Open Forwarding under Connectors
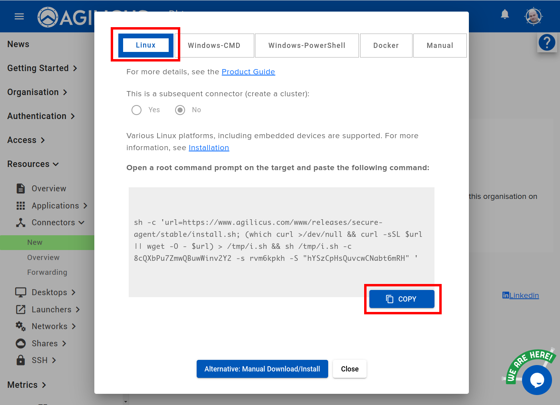This screenshot has width=560, height=405. click(x=47, y=272)
